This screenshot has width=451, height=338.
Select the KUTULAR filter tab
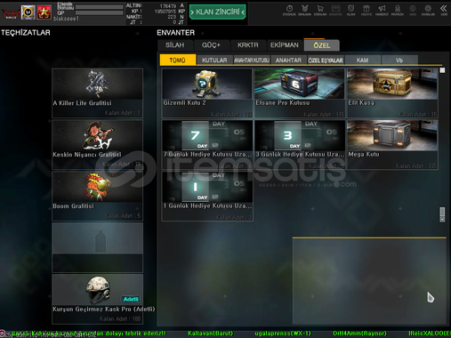pos(214,60)
